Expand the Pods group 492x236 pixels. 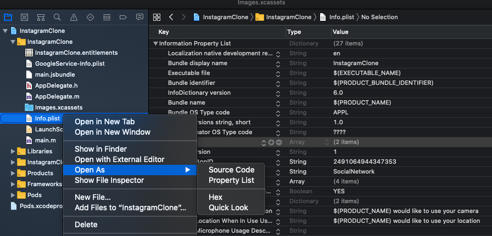[x=13, y=195]
